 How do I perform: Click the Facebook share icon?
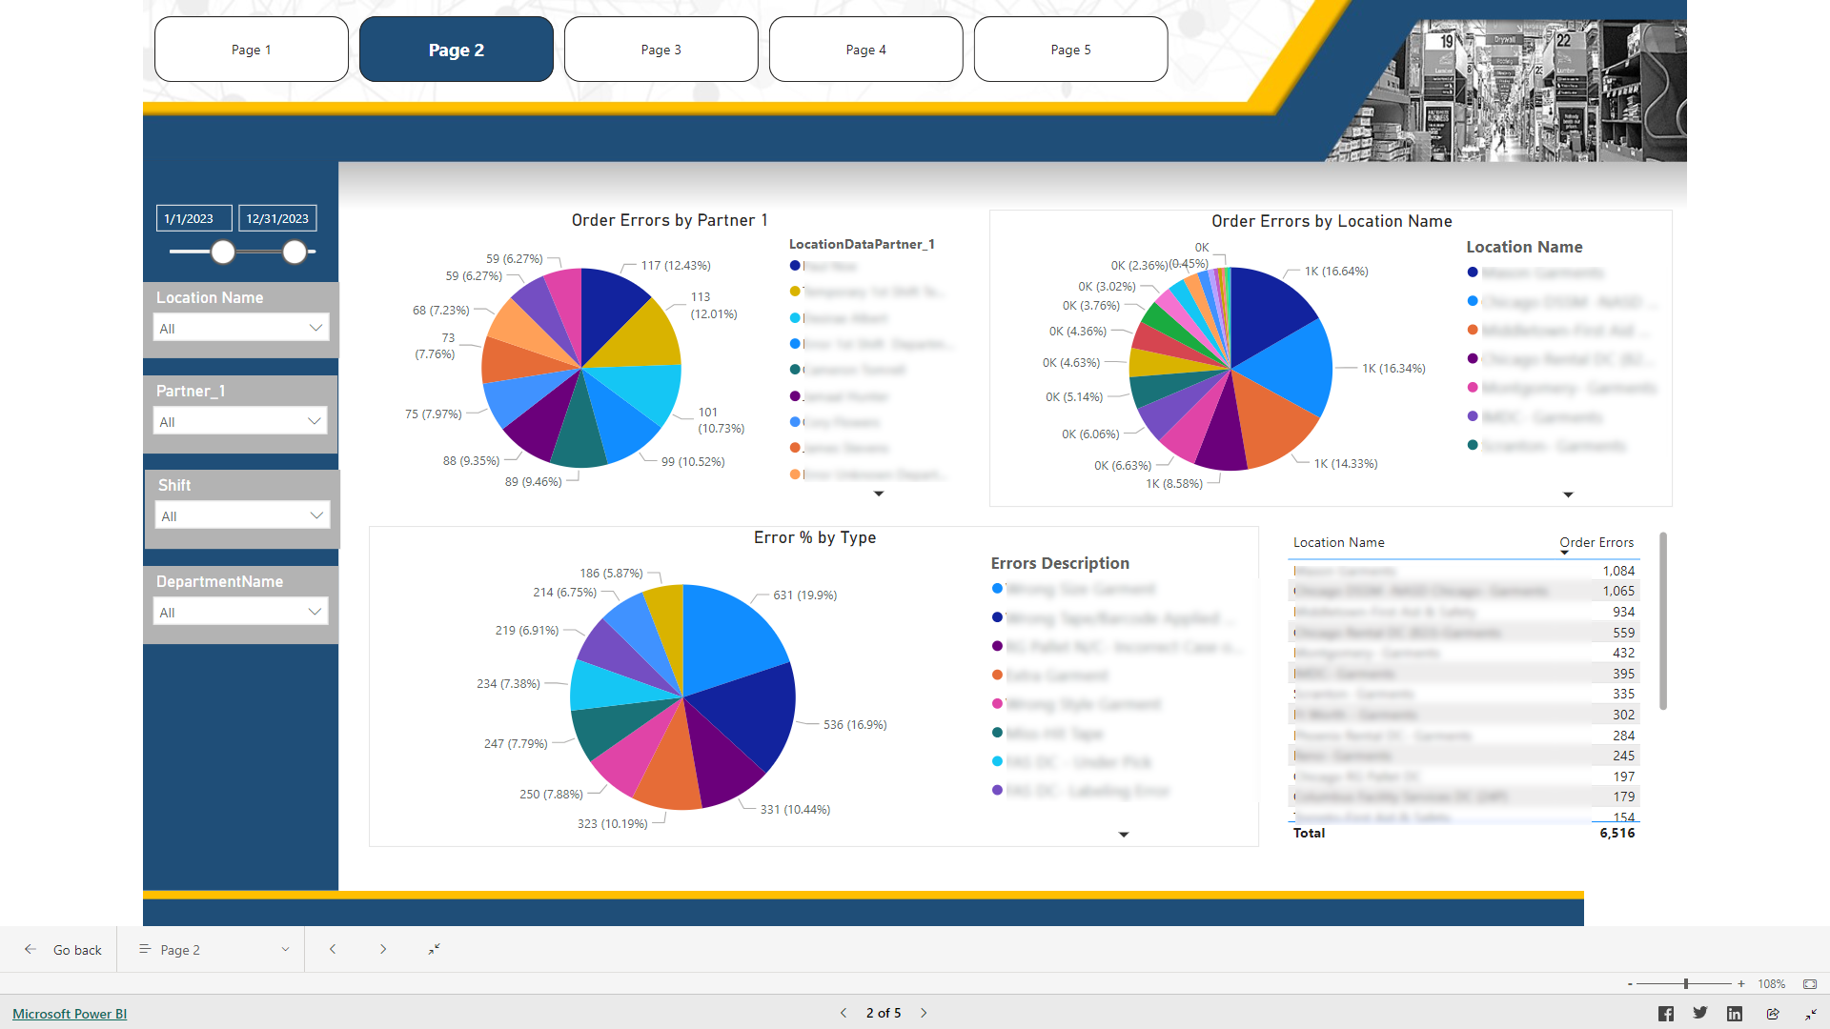pyautogui.click(x=1665, y=1013)
